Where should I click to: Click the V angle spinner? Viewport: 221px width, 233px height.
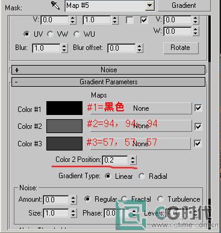[196, 20]
